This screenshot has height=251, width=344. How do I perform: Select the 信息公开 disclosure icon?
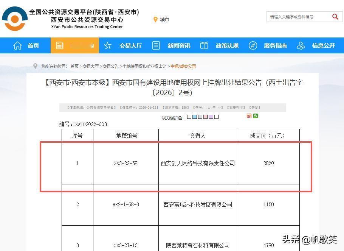(301, 45)
